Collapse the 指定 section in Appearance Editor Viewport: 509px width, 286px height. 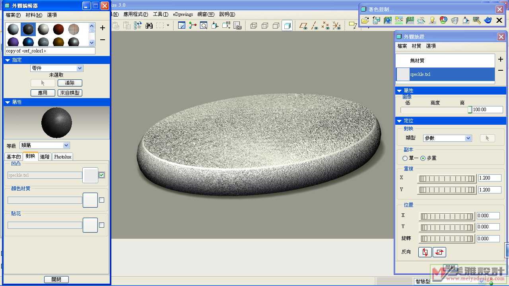pyautogui.click(x=8, y=60)
